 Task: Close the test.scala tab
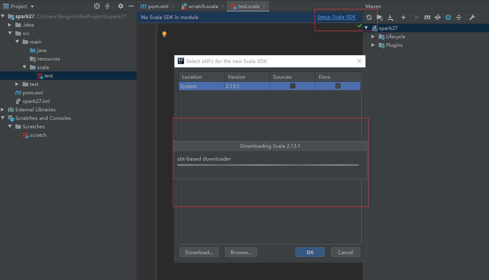[x=264, y=6]
